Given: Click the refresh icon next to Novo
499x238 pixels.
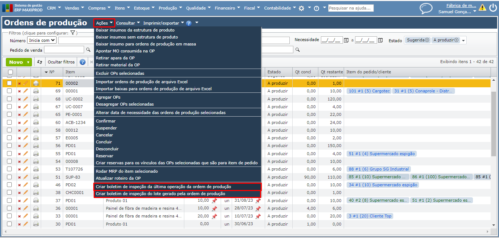Looking at the screenshot, I should pyautogui.click(x=40, y=62).
